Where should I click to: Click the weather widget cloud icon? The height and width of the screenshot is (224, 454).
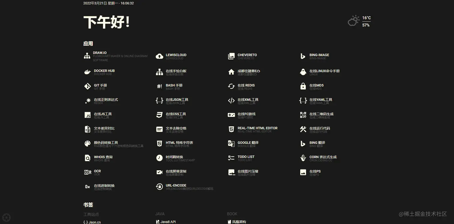(x=353, y=21)
